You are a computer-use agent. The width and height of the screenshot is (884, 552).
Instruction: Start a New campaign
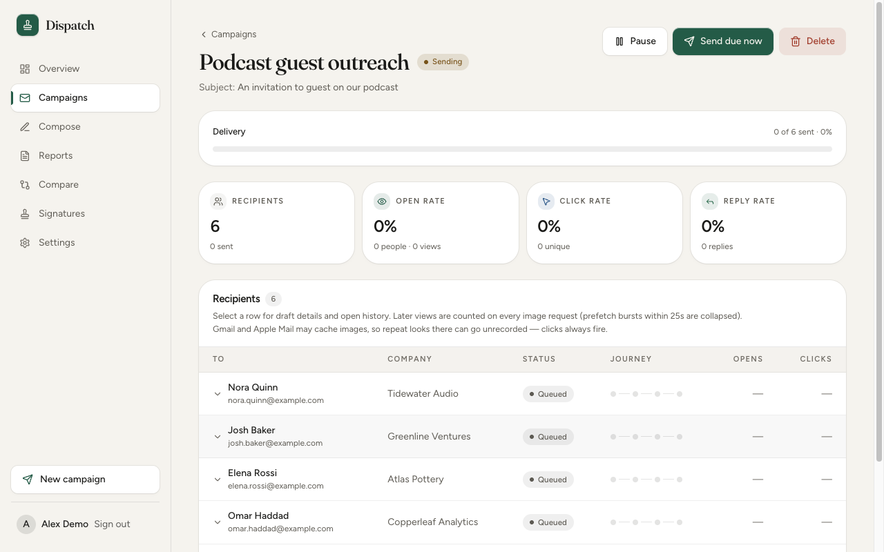pos(86,480)
